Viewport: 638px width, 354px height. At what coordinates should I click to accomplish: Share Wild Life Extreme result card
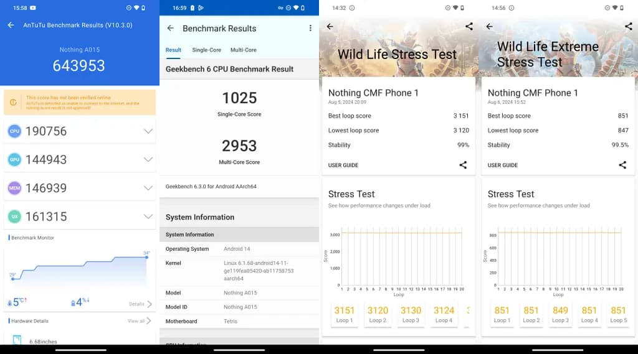coord(622,165)
